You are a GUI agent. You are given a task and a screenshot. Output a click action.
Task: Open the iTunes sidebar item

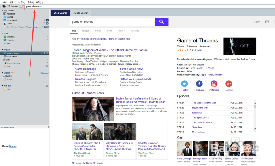[x=8, y=79]
